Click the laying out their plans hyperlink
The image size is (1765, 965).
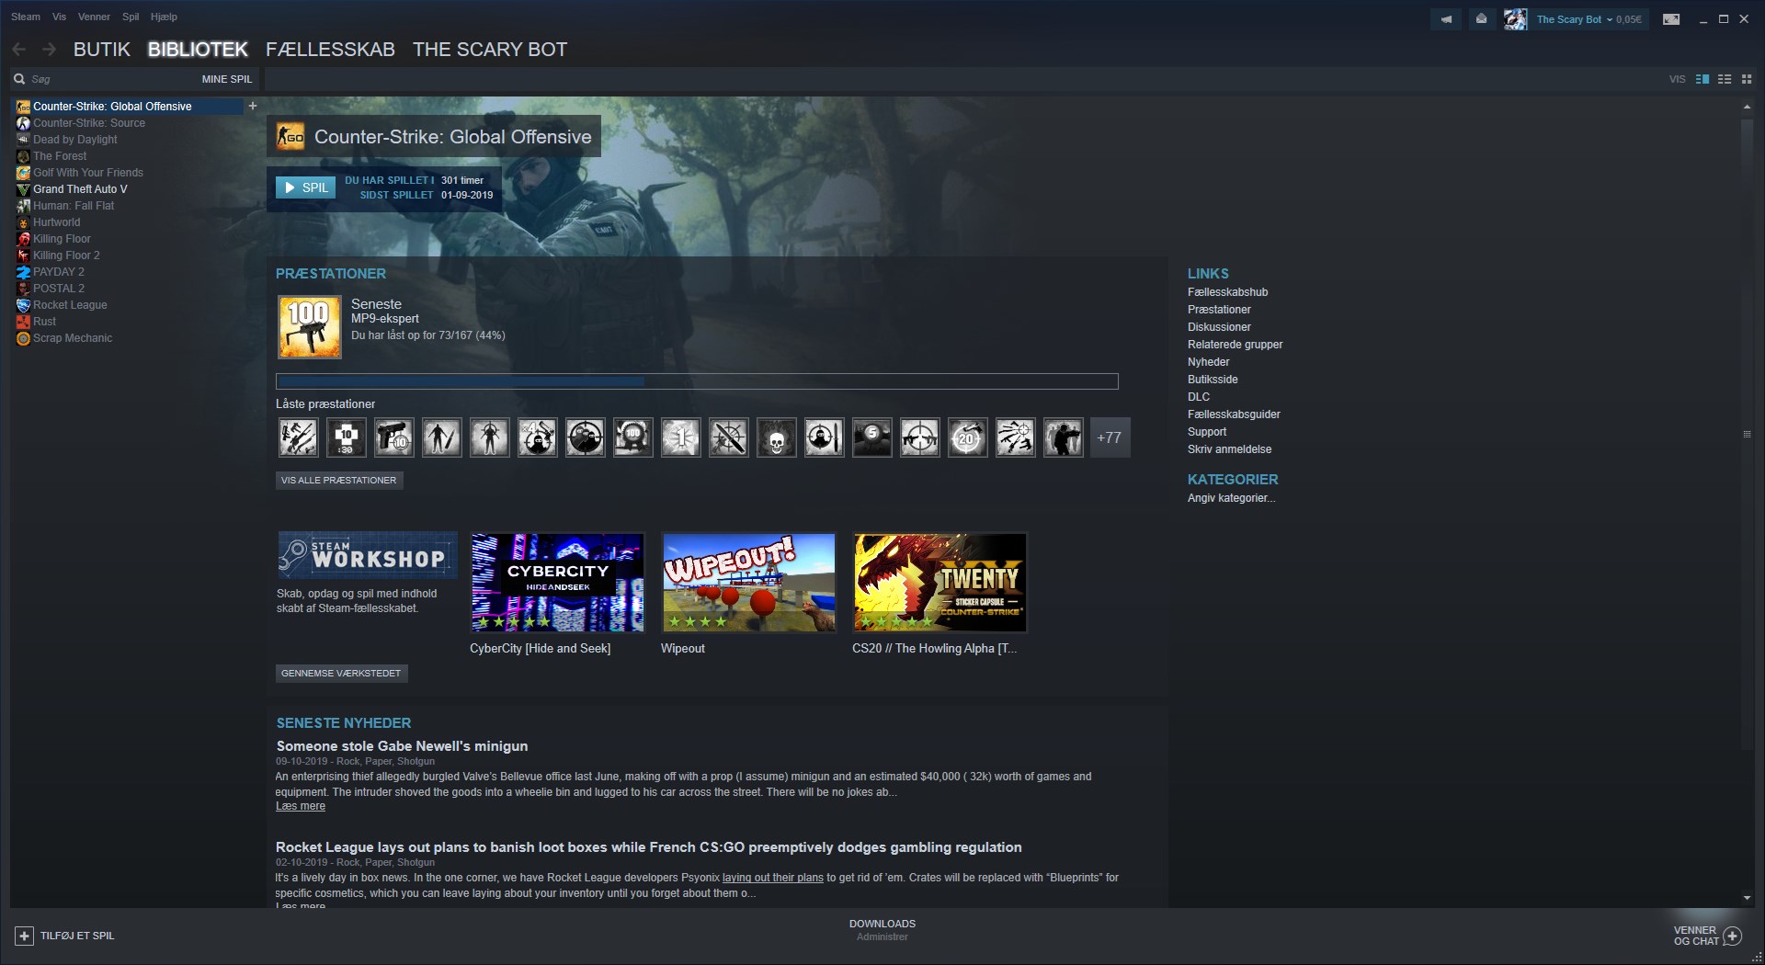click(773, 878)
